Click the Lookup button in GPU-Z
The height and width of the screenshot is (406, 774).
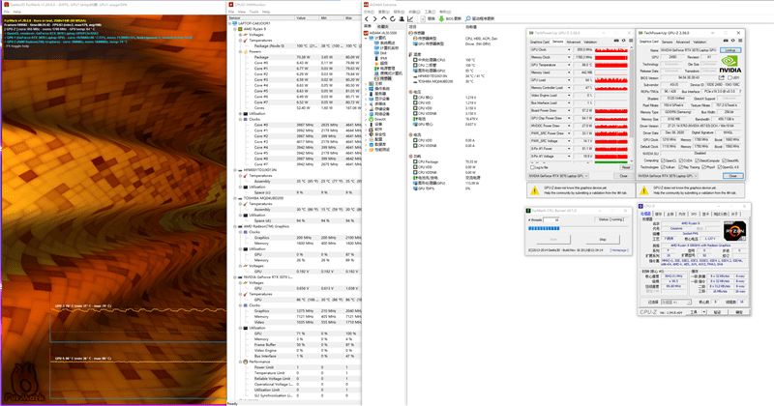pos(730,50)
